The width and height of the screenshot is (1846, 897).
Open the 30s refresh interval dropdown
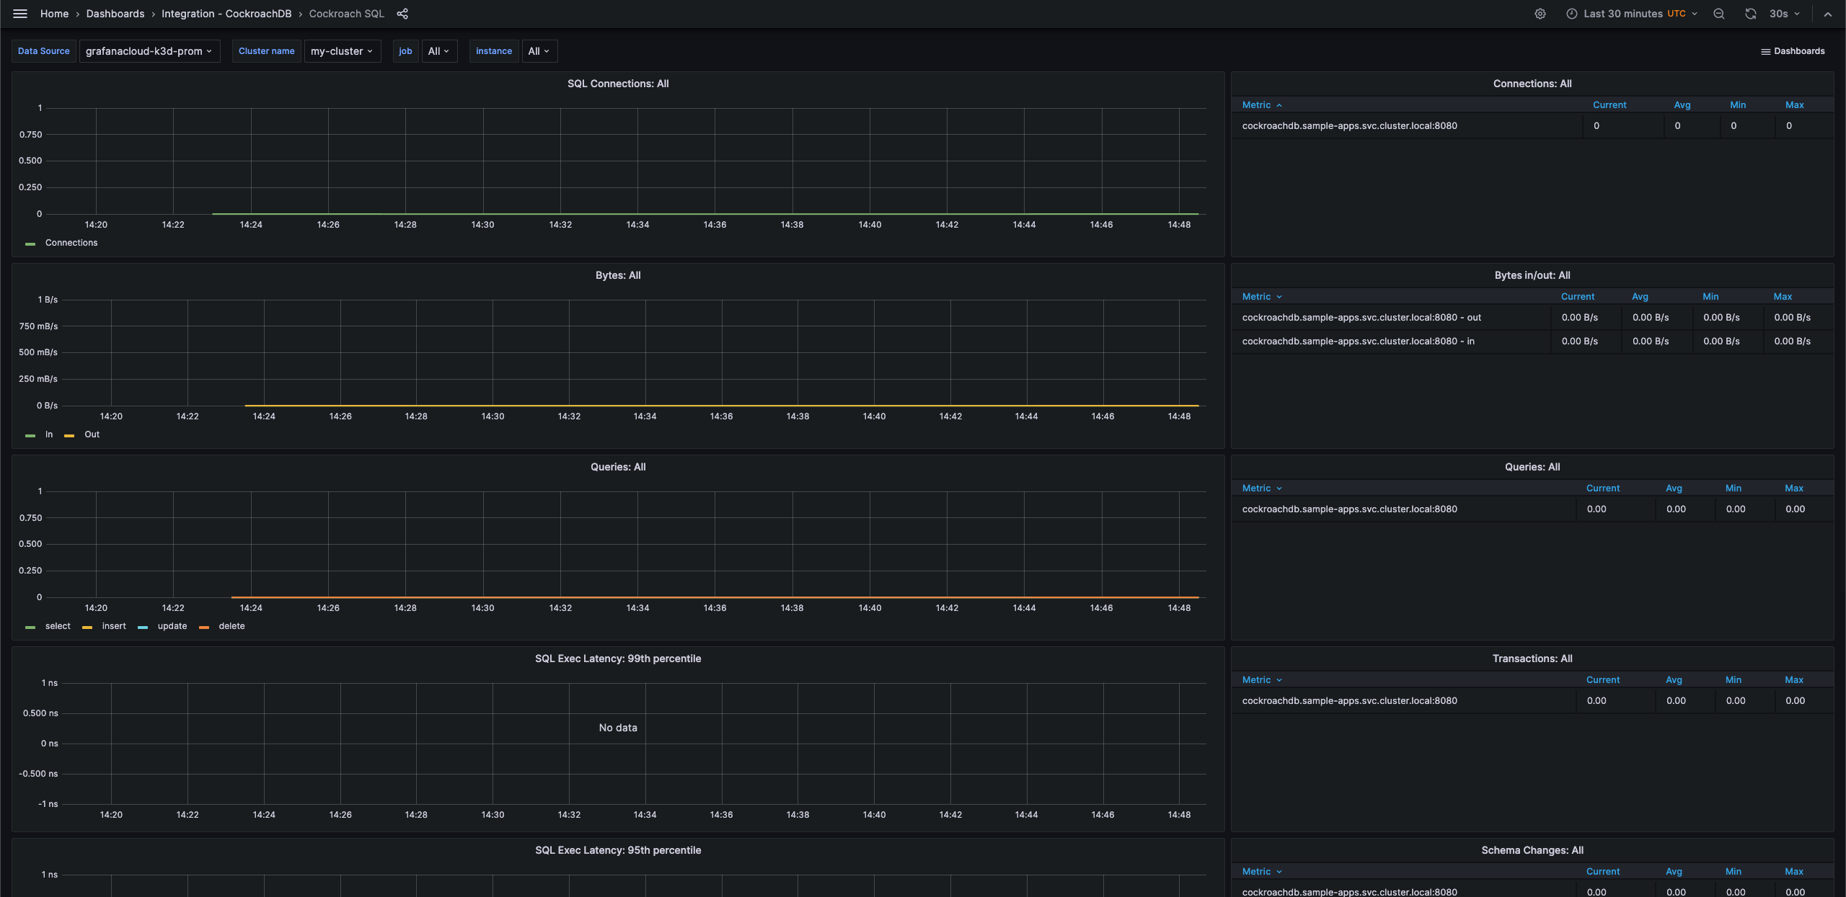click(x=1784, y=14)
